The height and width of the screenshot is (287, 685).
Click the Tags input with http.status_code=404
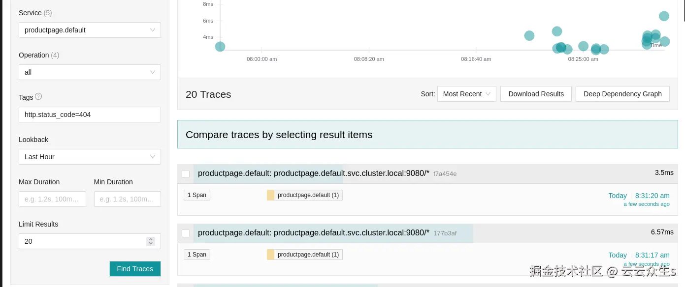(90, 115)
